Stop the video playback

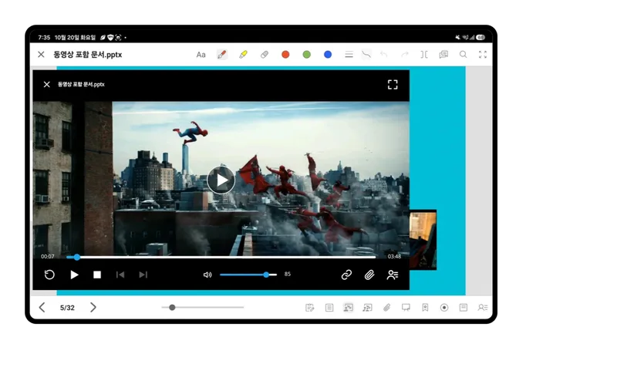pos(97,275)
